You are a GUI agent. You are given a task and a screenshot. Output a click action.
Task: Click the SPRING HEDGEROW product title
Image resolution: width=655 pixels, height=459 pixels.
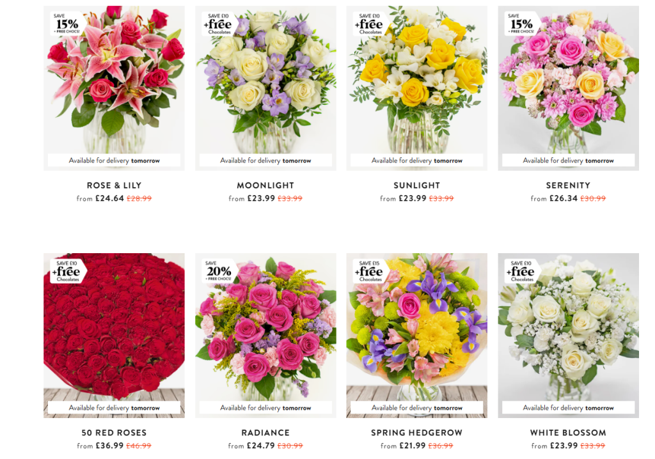point(417,433)
